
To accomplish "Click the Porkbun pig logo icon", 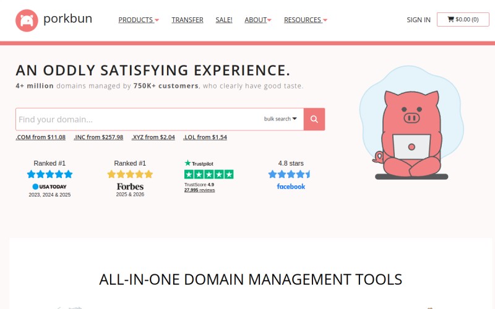I will [x=27, y=20].
